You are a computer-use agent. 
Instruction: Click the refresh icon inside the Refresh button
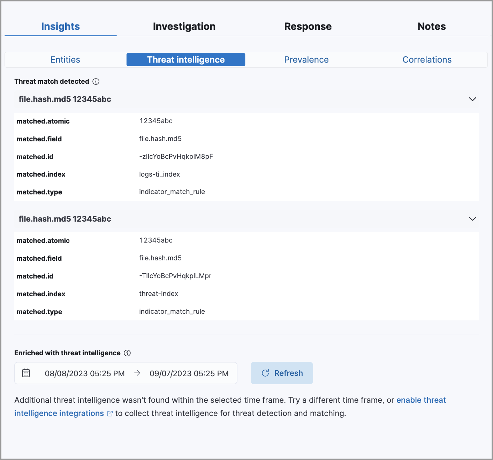[265, 373]
